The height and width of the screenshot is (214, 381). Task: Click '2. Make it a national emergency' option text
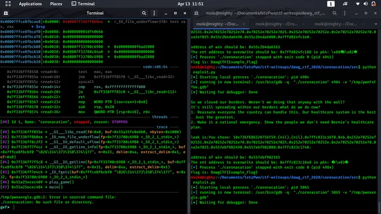click(x=282, y=124)
